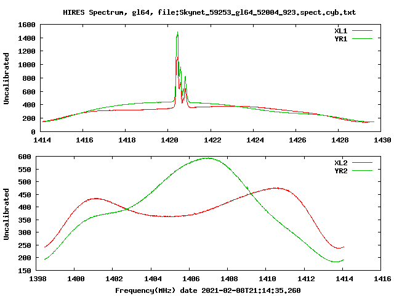
Task: Click the top plot's Uncalibrated axis label
Action: coord(6,78)
